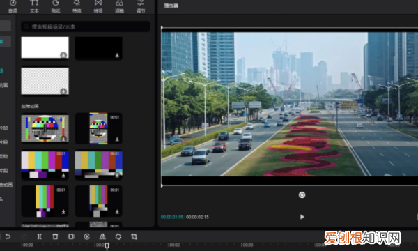Select the transparent checkerboard thumbnail
The image size is (418, 251).
[45, 81]
